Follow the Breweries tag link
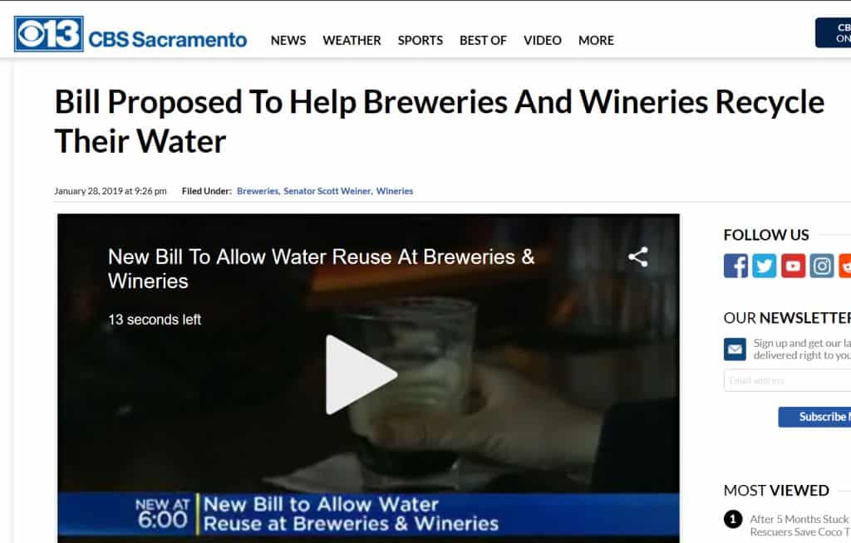 (258, 191)
